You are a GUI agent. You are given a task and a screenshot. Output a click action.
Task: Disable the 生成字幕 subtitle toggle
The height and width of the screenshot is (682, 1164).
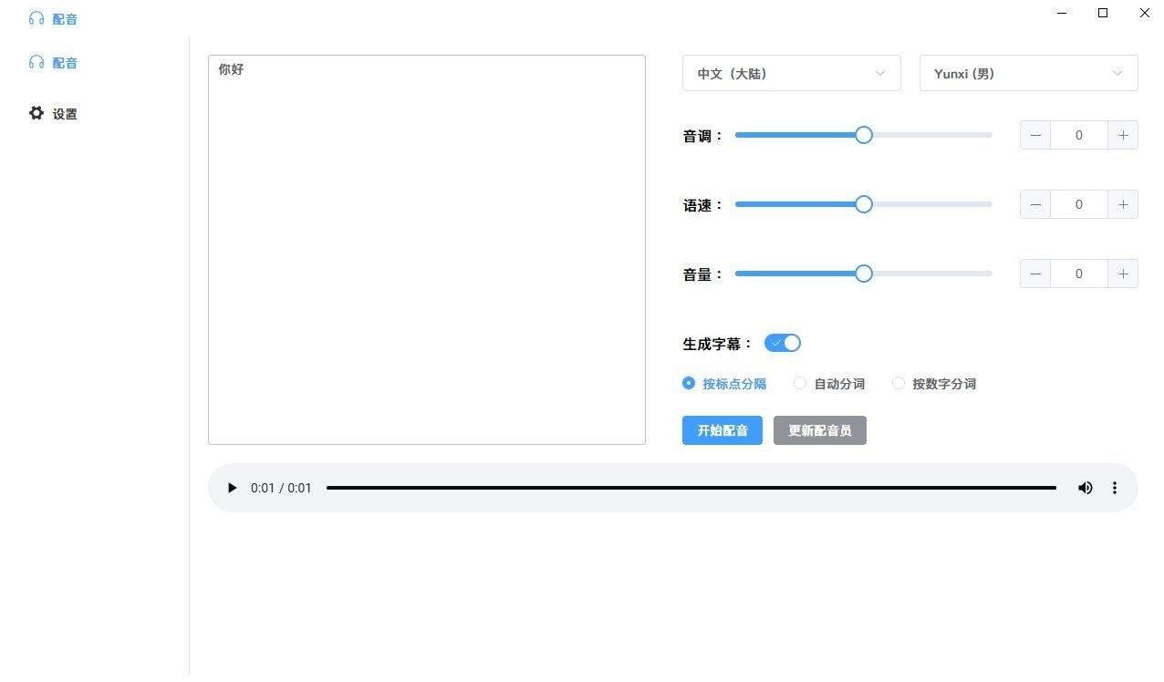(x=782, y=343)
